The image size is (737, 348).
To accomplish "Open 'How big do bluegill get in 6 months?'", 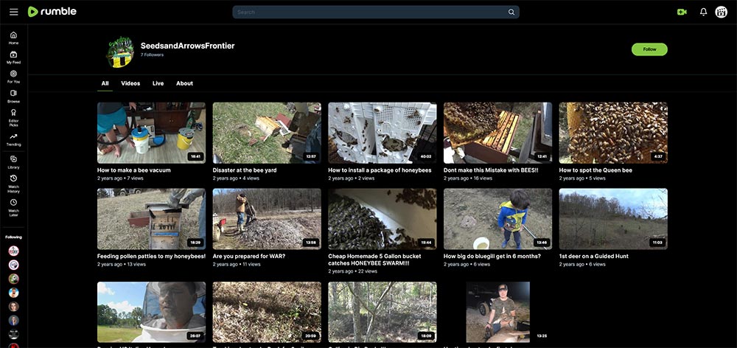I will click(x=492, y=257).
